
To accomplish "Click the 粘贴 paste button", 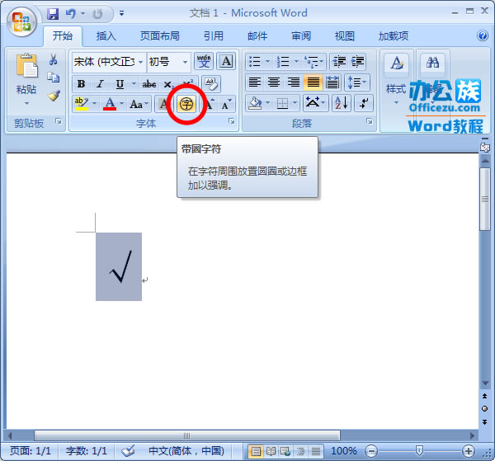I will click(26, 74).
